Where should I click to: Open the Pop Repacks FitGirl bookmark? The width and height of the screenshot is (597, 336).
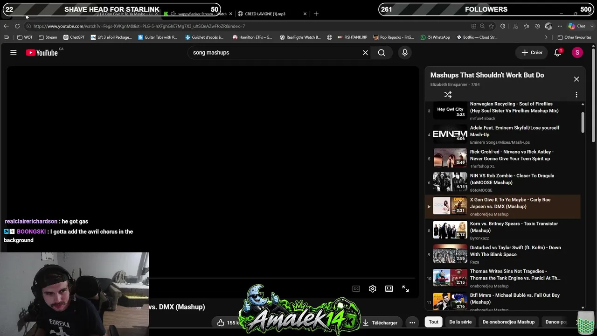click(x=394, y=37)
